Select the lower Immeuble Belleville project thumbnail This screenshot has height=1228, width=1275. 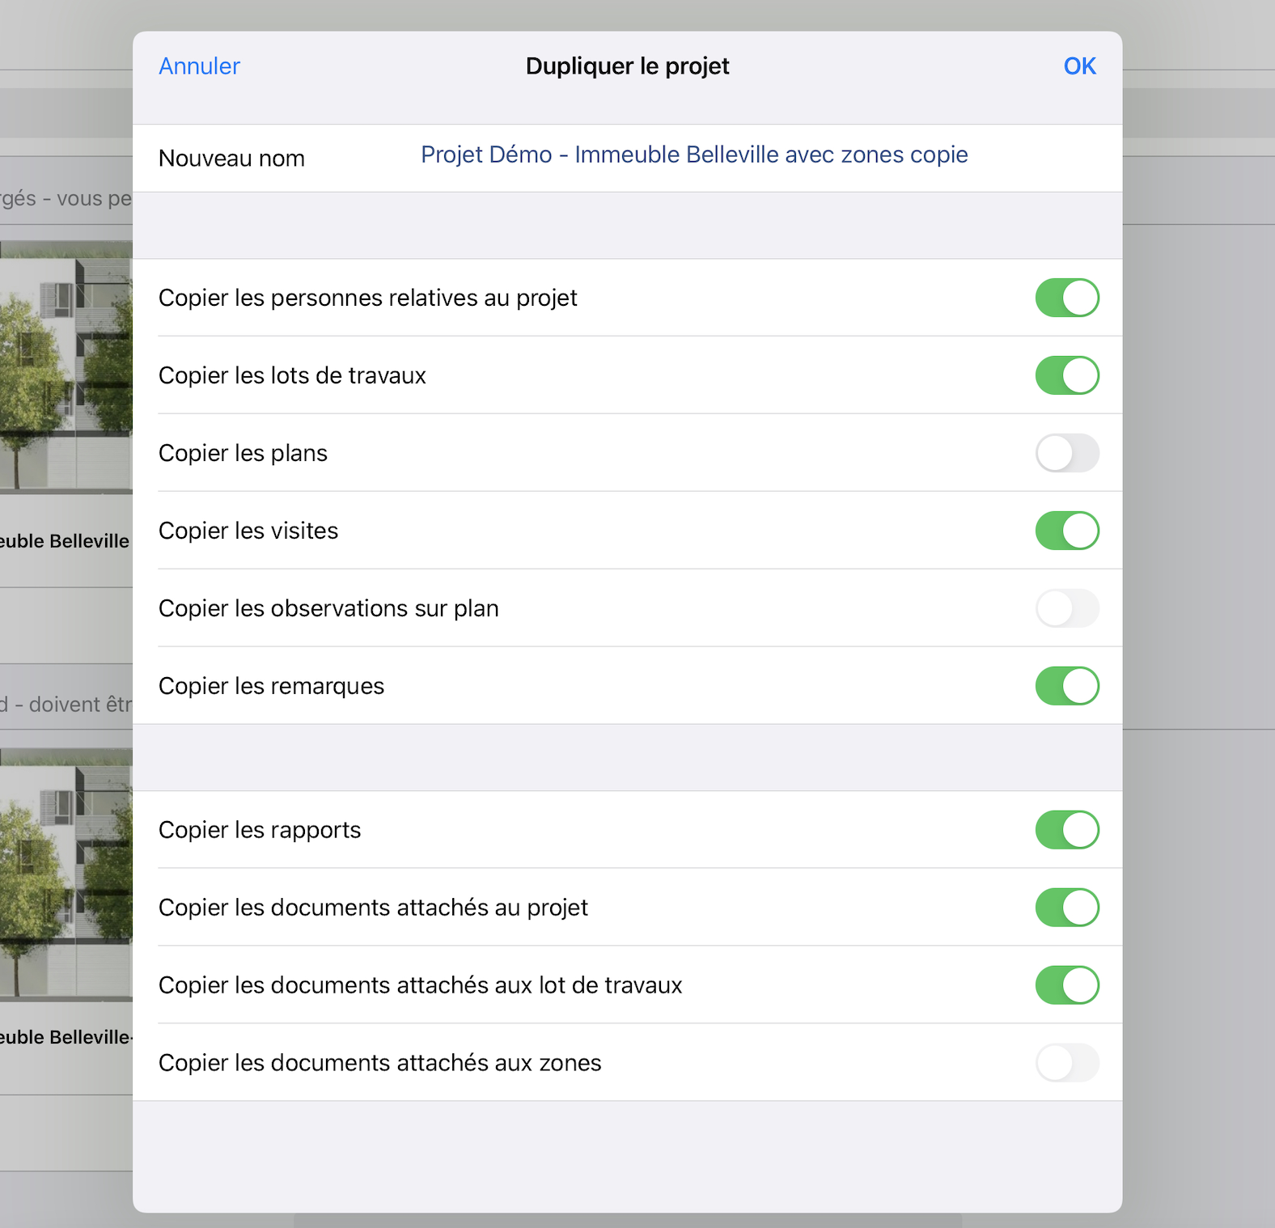coord(66,875)
